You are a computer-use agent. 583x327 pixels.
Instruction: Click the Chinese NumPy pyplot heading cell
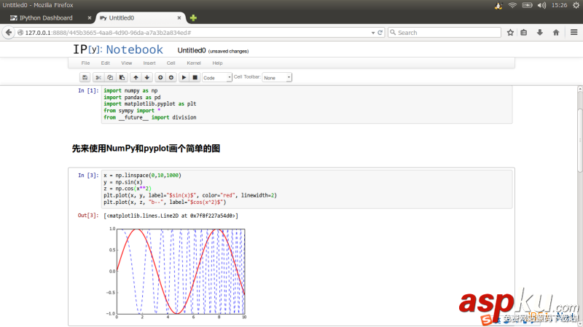146,149
